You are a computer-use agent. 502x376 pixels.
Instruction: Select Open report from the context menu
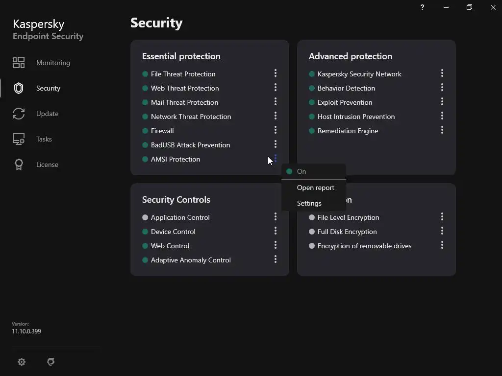pyautogui.click(x=315, y=188)
